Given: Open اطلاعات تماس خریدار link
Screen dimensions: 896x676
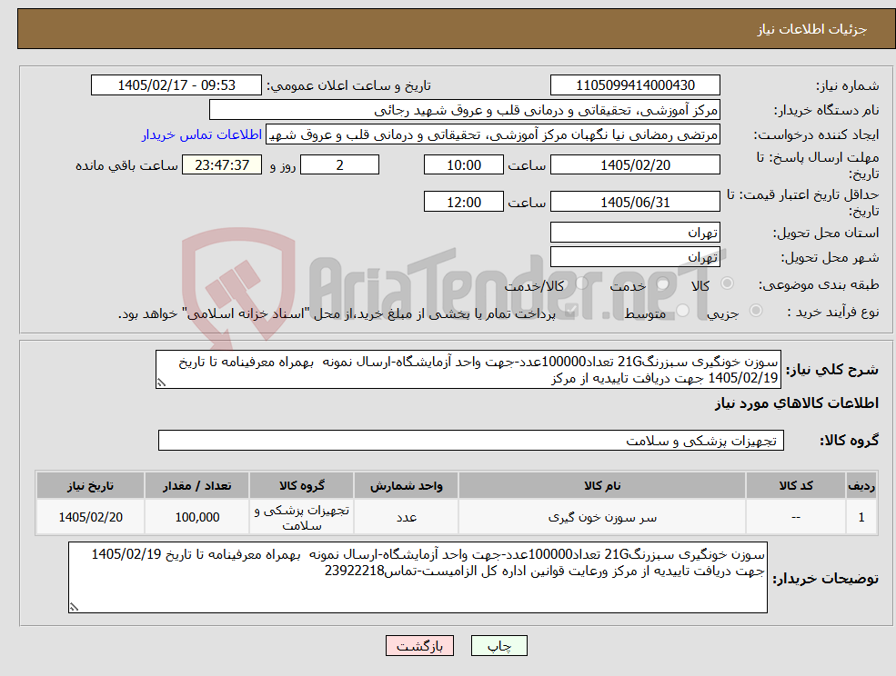Looking at the screenshot, I should (202, 134).
